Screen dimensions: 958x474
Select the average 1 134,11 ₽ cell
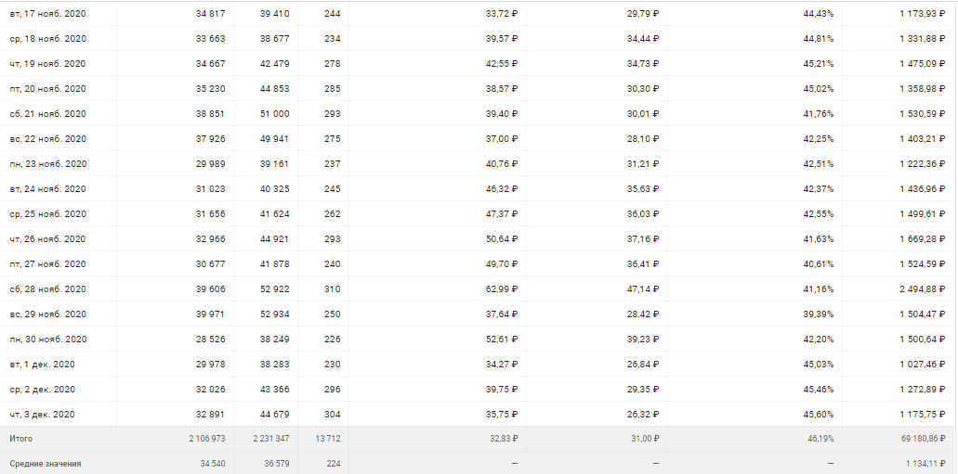coord(917,464)
